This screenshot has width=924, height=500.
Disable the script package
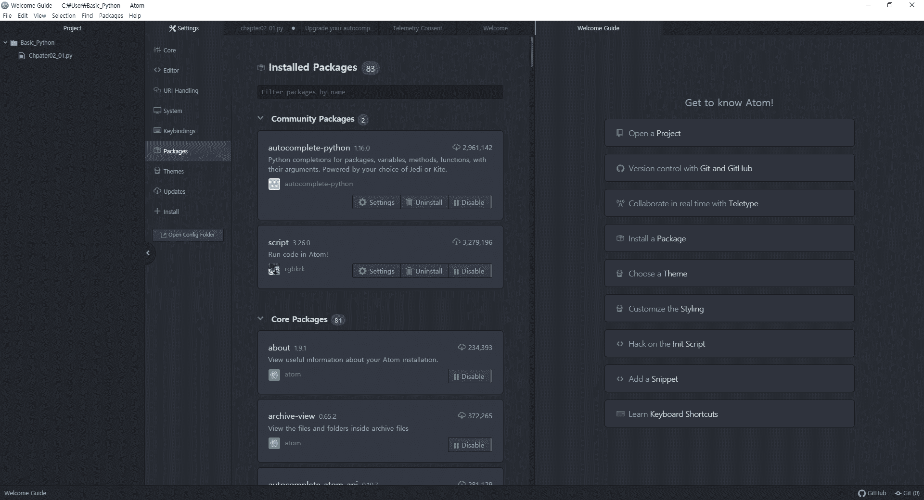(x=469, y=271)
